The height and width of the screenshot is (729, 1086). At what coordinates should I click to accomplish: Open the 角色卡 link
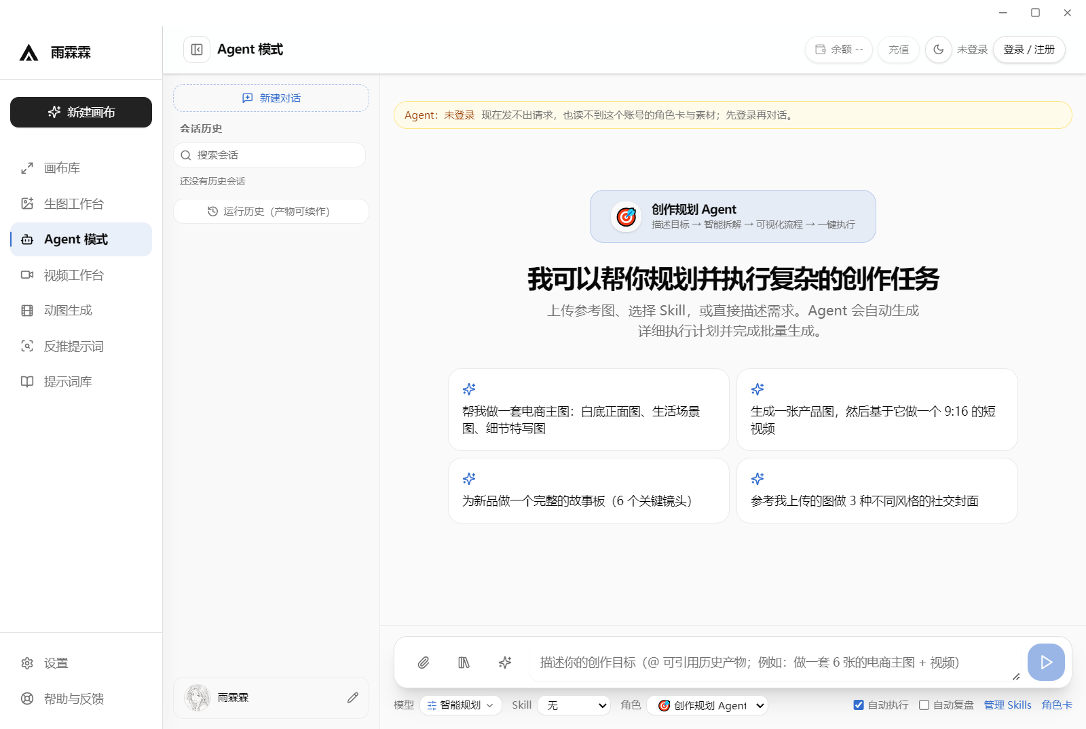(1057, 705)
